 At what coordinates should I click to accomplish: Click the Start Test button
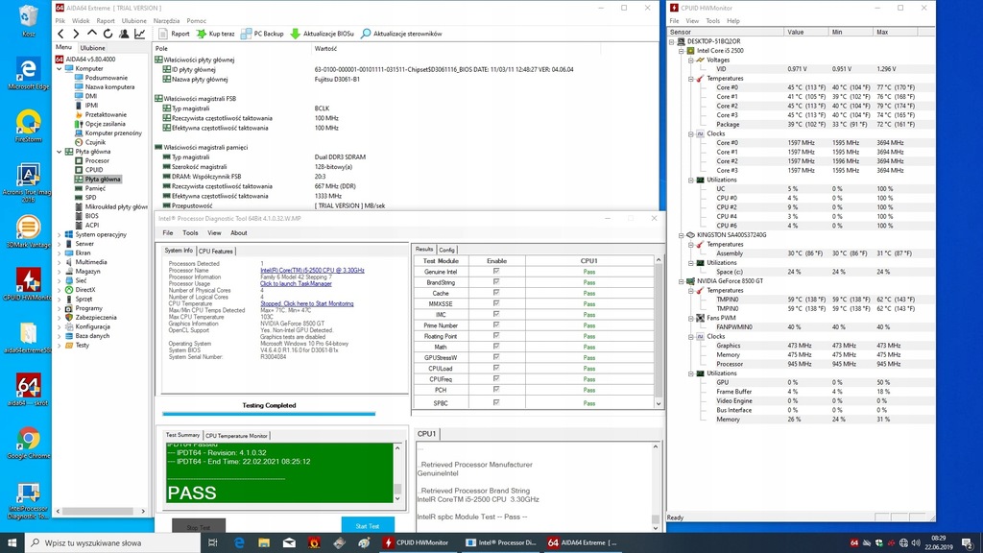pos(367,525)
